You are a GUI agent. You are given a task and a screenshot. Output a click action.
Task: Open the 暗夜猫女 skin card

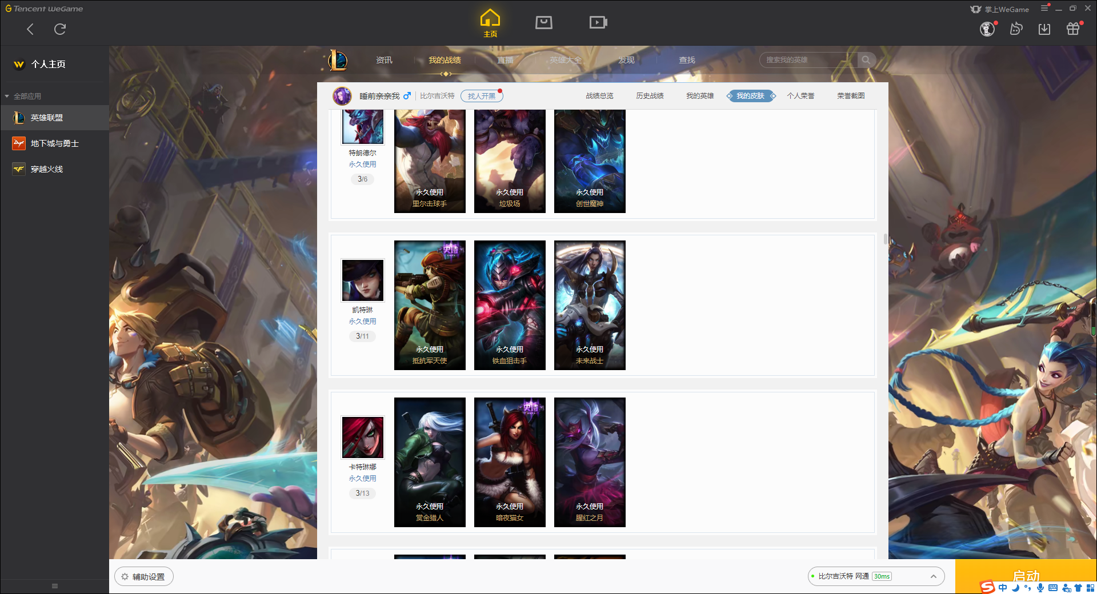pyautogui.click(x=510, y=462)
